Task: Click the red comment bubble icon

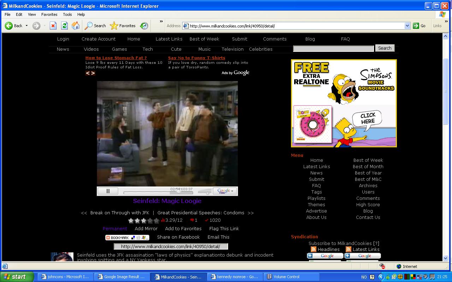Action: coord(192,220)
